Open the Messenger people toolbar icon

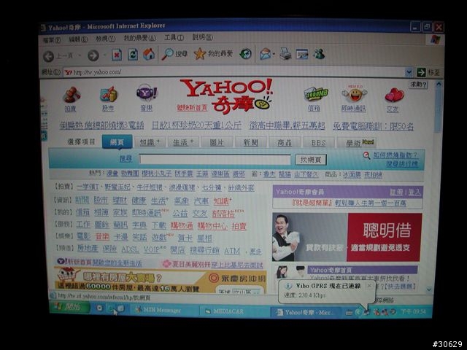(x=319, y=54)
